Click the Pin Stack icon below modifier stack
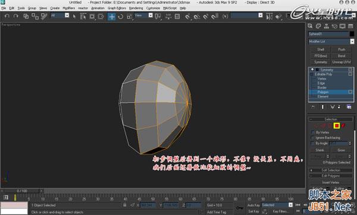The image size is (357, 215). click(x=313, y=107)
